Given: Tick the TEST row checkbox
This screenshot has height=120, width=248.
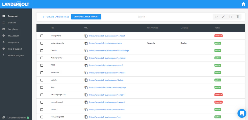Looking at the screenshot, I should [42, 65].
